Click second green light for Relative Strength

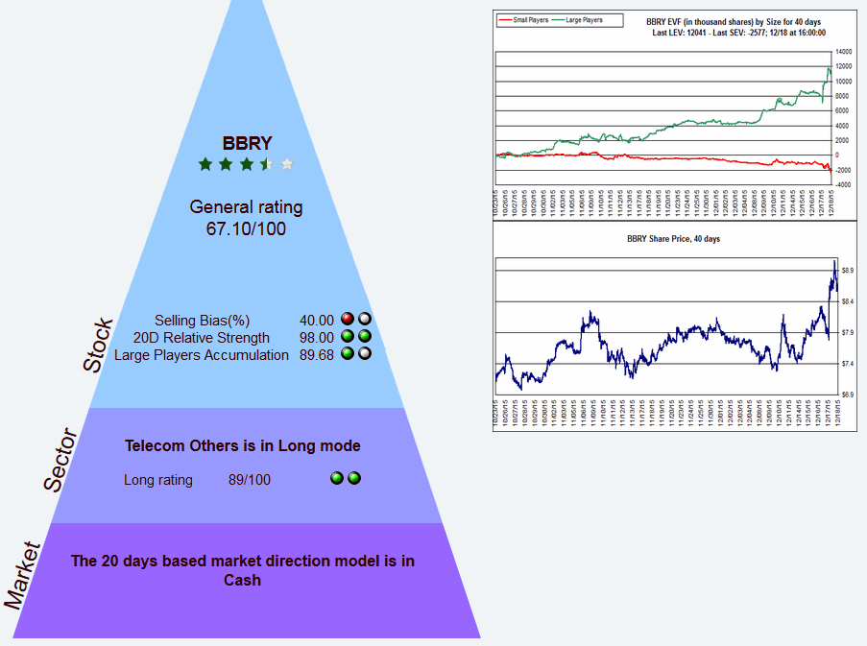pos(365,336)
